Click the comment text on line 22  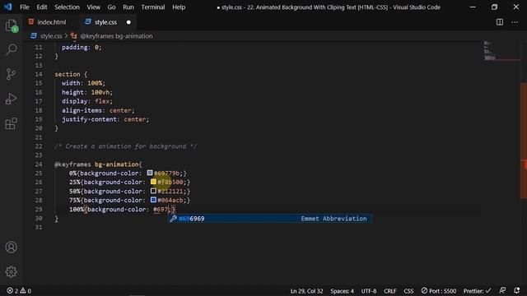click(x=126, y=146)
